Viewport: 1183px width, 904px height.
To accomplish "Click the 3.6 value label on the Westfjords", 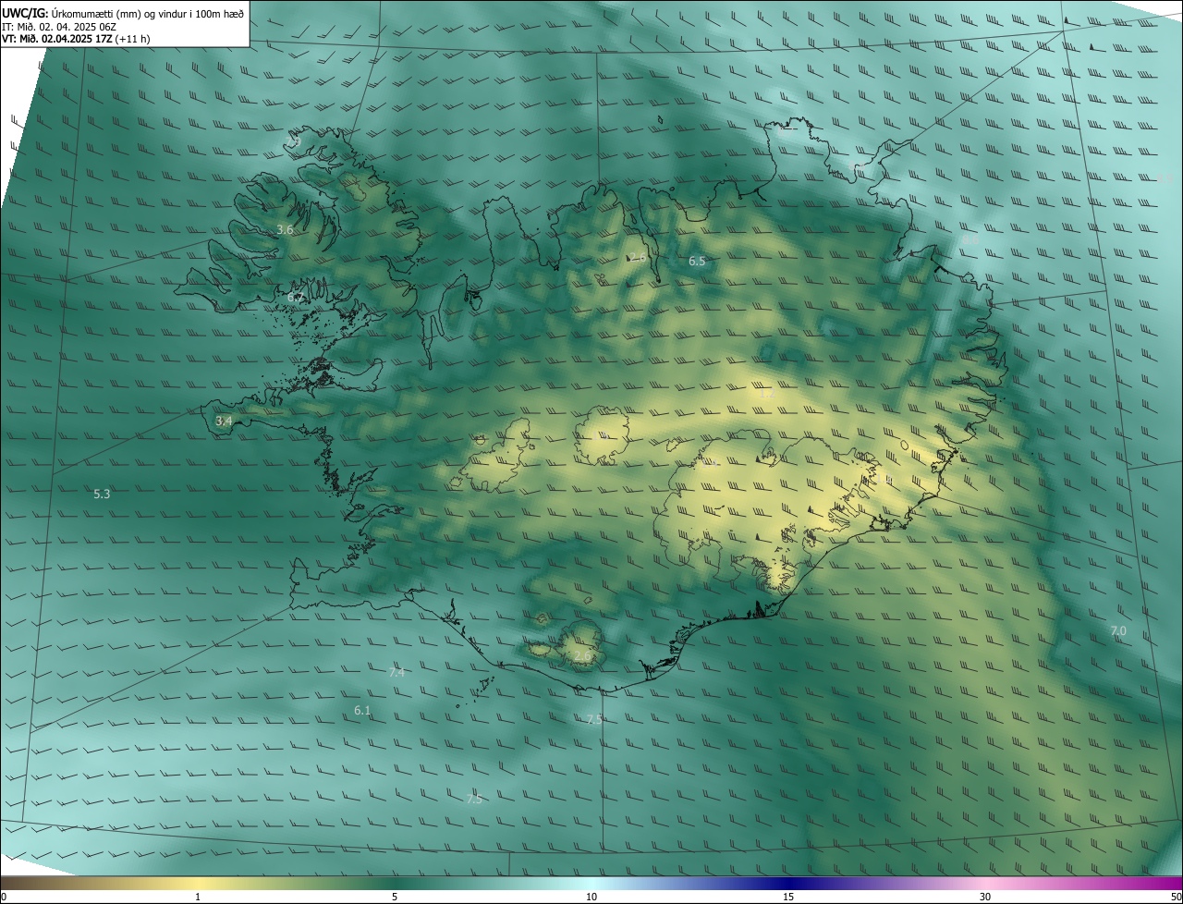I will [x=285, y=229].
